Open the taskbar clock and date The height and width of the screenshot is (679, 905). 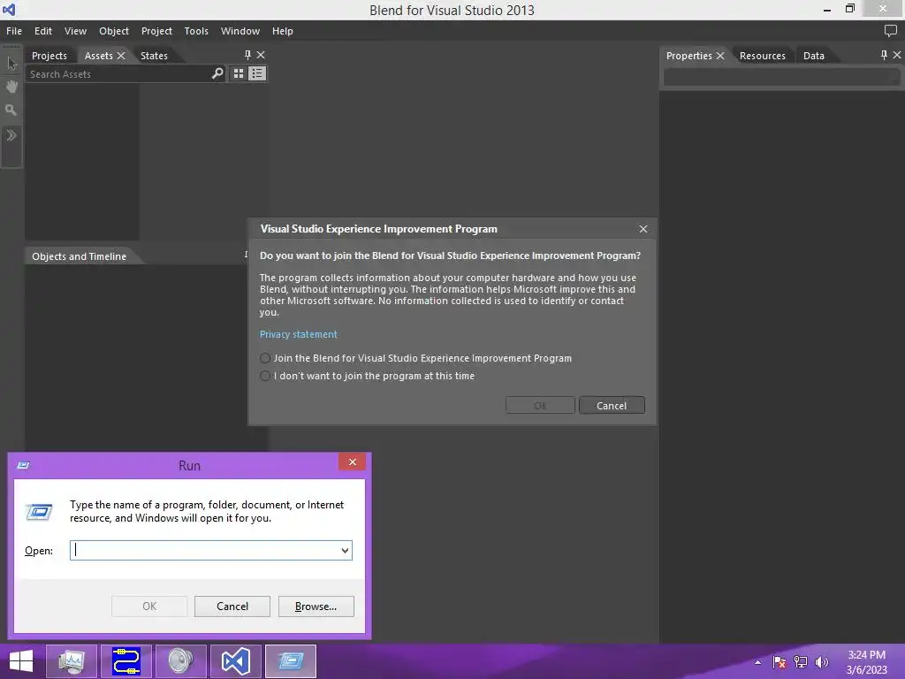(866, 662)
